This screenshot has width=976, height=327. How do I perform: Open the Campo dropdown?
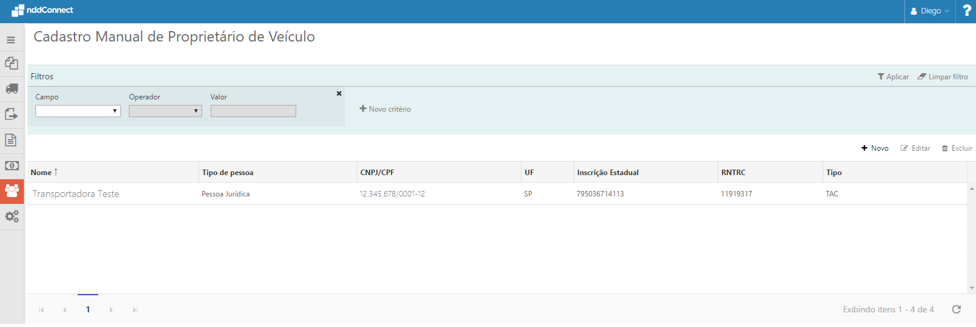pyautogui.click(x=78, y=111)
